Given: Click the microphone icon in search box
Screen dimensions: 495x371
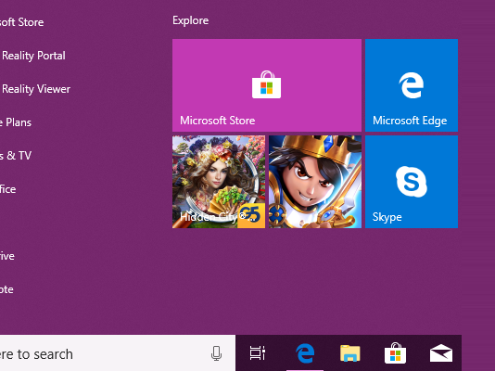Looking at the screenshot, I should pos(216,353).
